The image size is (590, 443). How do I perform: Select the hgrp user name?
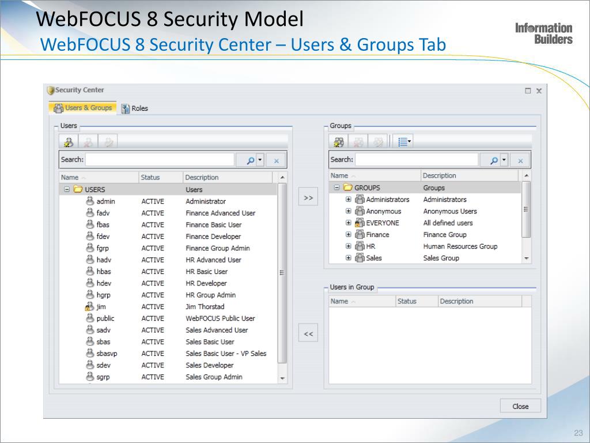[x=104, y=295]
